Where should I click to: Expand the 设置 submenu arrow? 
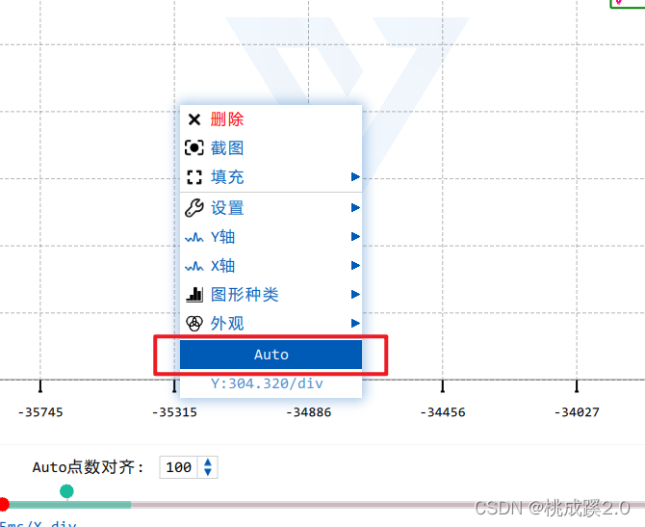355,207
